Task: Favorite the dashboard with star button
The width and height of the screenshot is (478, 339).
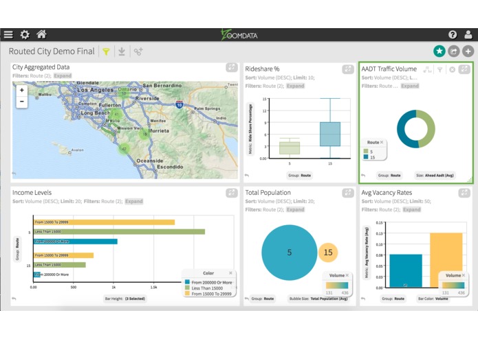Action: [439, 51]
